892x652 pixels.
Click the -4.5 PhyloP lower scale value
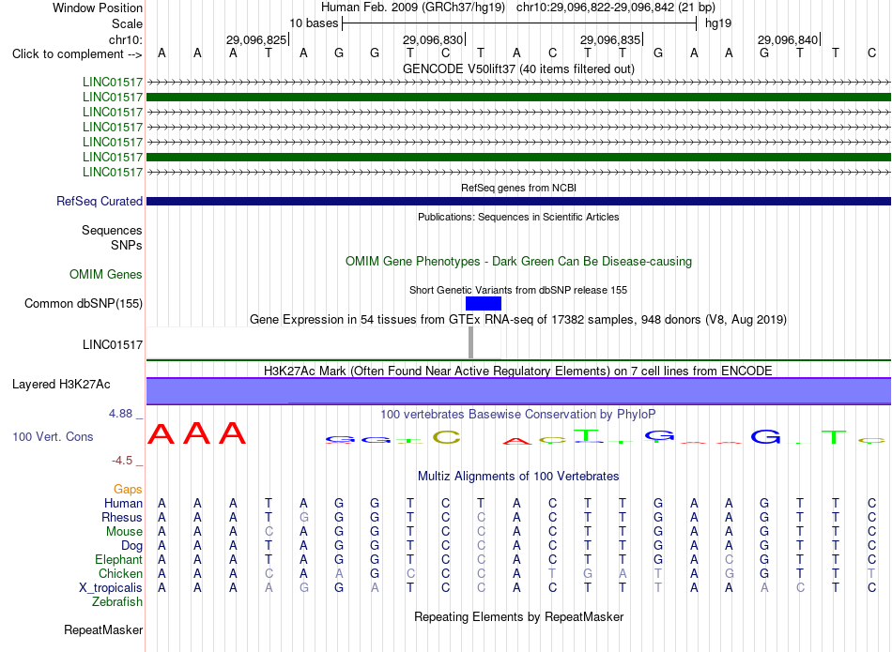[122, 461]
